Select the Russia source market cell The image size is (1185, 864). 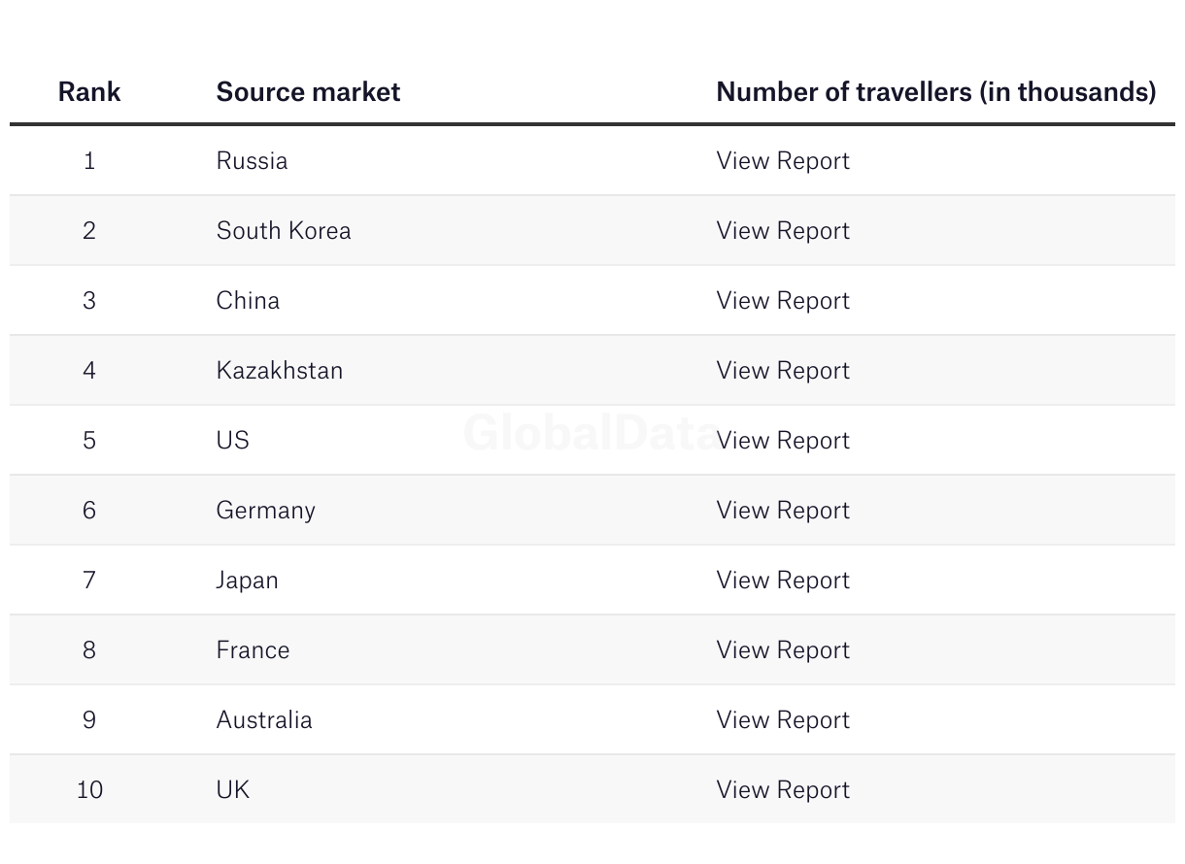[252, 160]
